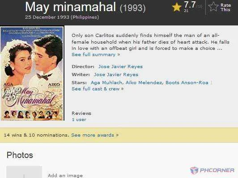
Task: Click the PHCorner logo watermark
Action: click(212, 170)
